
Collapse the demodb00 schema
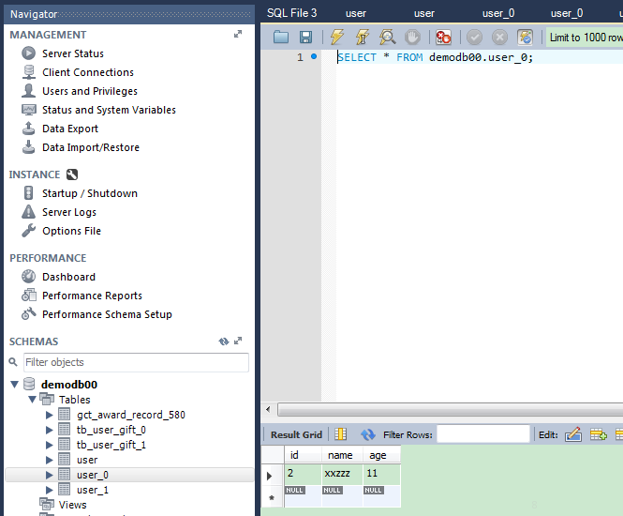click(15, 385)
